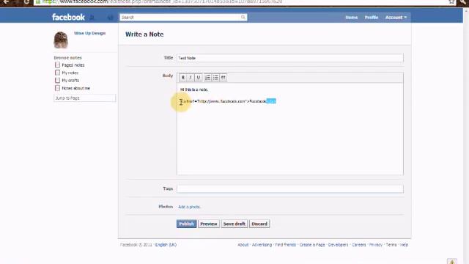Go to Home in top bar
The width and height of the screenshot is (469, 264).
(x=352, y=18)
